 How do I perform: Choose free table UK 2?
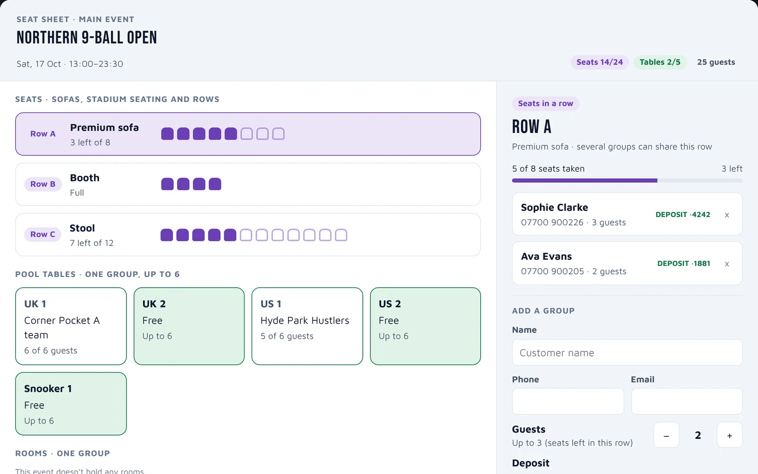click(189, 326)
